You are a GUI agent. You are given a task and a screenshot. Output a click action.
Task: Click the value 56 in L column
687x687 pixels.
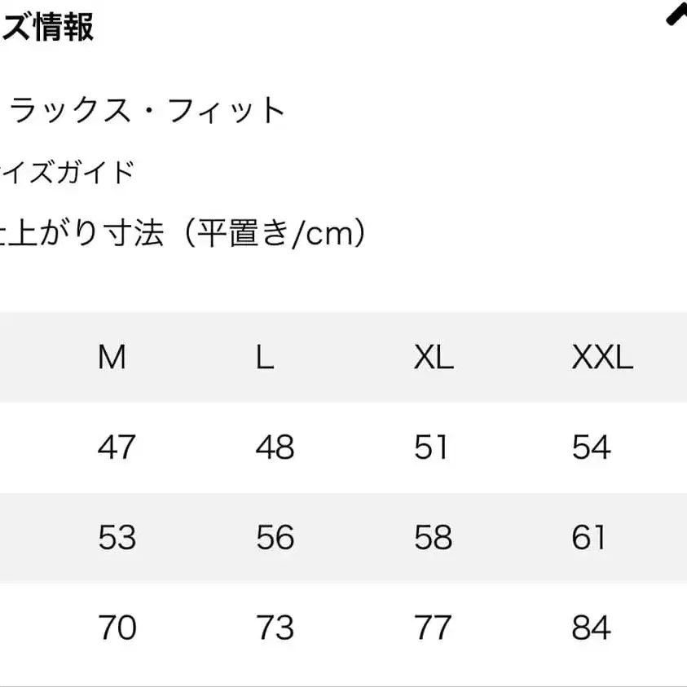(x=275, y=538)
